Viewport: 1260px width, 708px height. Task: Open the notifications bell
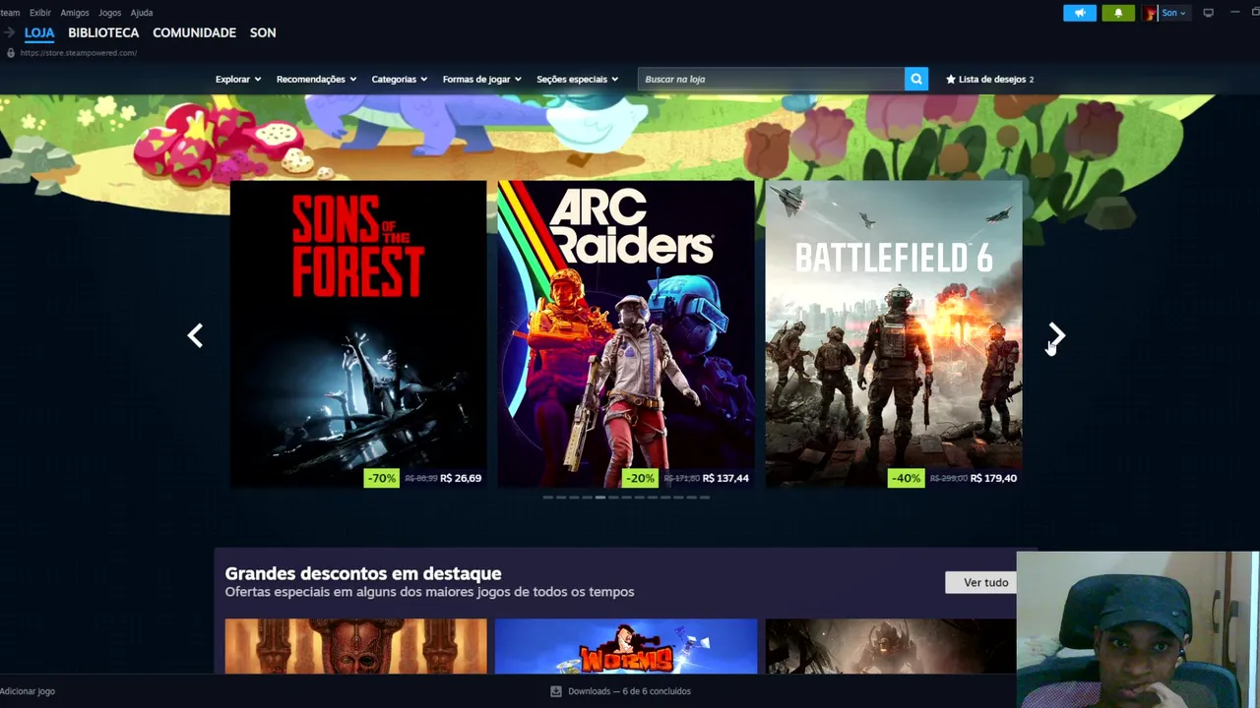click(x=1118, y=13)
